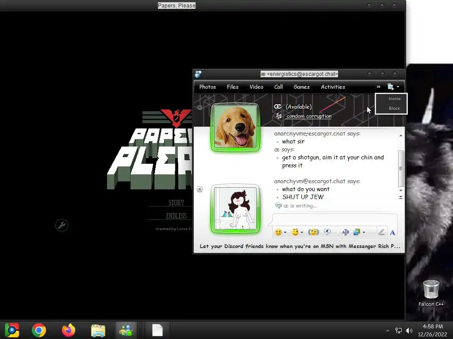
Task: Open the Discord Rich Presence banner link
Action: (x=299, y=246)
